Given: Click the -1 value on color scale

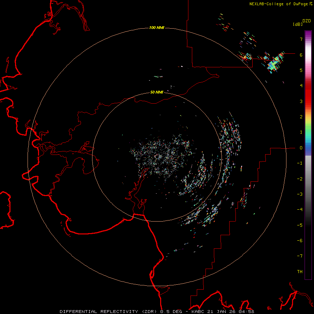Looking at the screenshot, I should [x=300, y=163].
